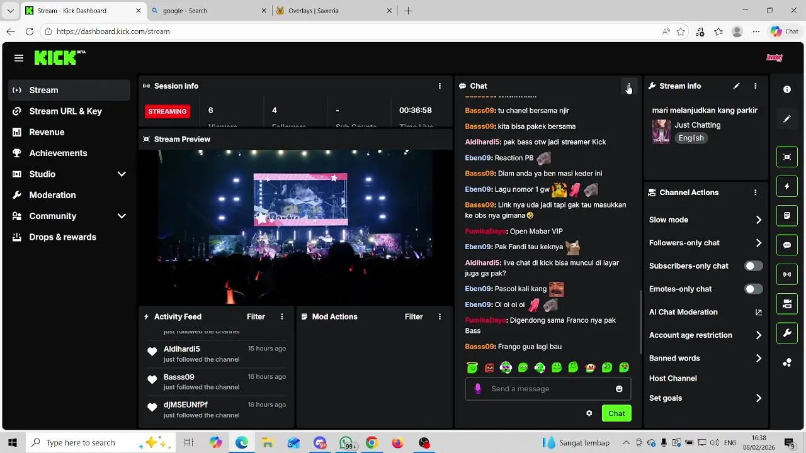Toggle the session info broadcast widget

(787, 274)
